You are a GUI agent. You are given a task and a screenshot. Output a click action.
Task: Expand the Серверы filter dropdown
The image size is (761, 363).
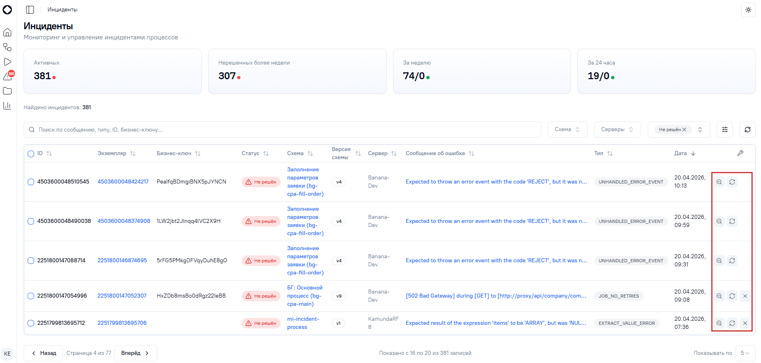click(x=617, y=130)
